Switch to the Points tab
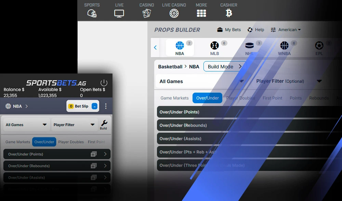Screen dimensions: 342x201 coord(296,98)
